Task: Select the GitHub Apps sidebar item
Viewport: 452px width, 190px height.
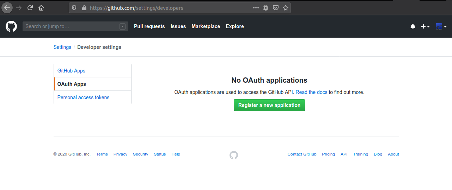Action: 71,71
